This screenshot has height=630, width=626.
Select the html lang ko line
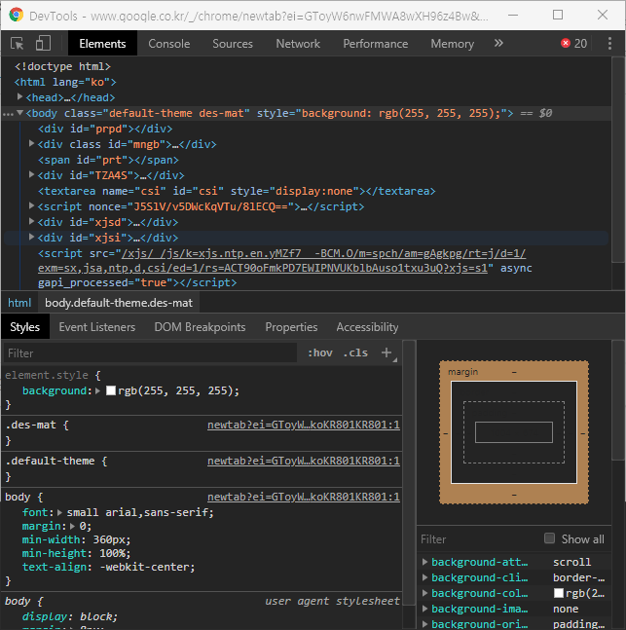click(x=65, y=82)
